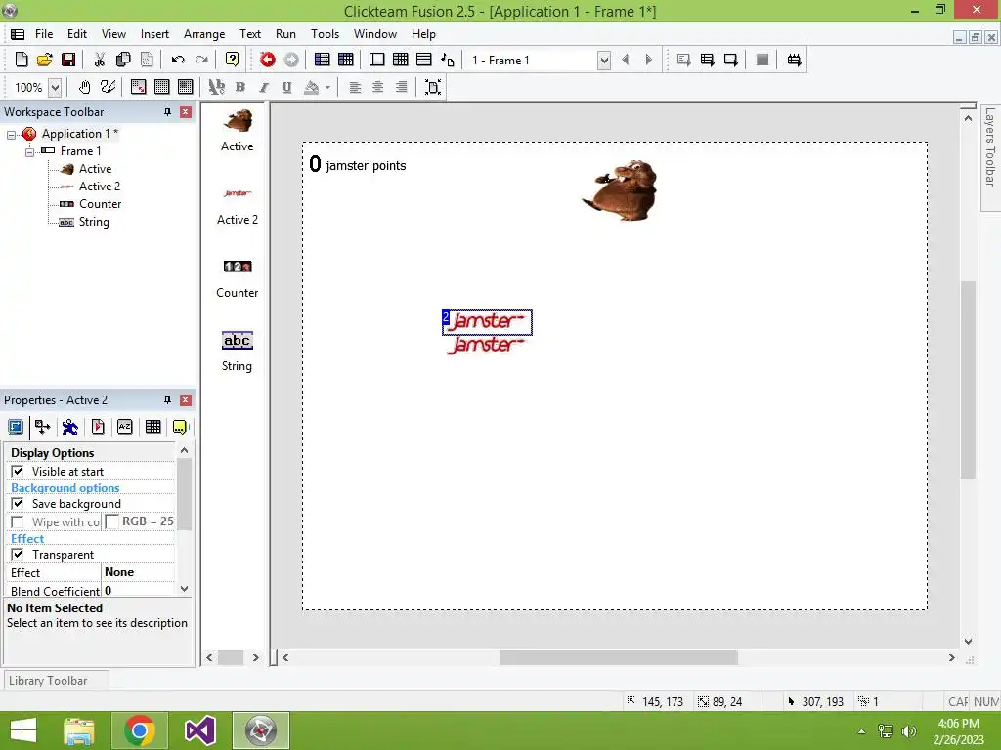
Task: Select Counter in workspace tree
Action: (x=101, y=204)
